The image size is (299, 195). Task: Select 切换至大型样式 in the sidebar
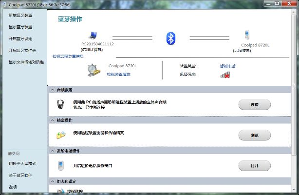point(22,163)
